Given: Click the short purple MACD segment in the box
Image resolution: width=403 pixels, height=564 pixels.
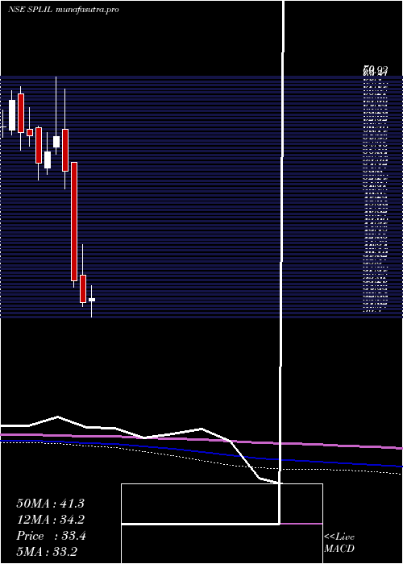Looking at the screenshot, I should (301, 524).
